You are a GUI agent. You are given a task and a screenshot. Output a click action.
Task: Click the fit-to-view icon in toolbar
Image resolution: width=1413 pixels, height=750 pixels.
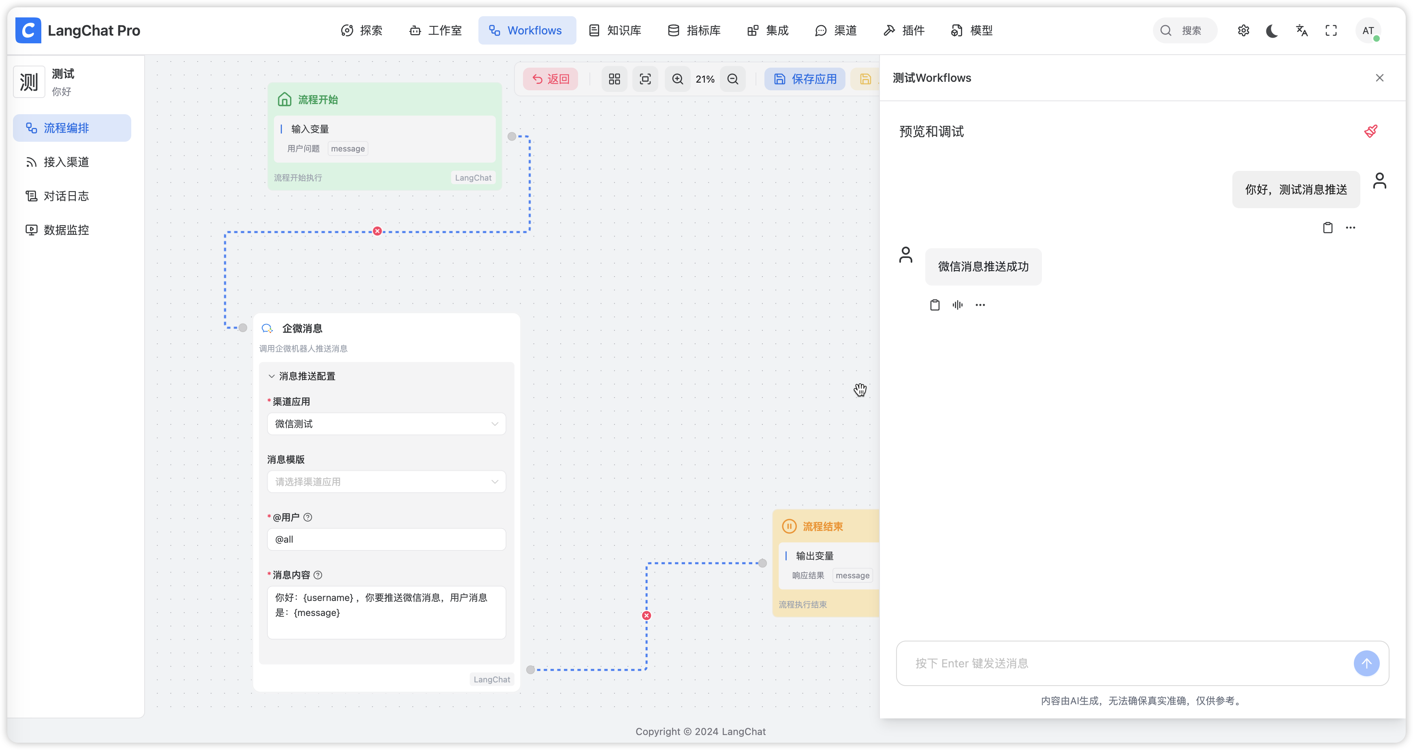(645, 79)
